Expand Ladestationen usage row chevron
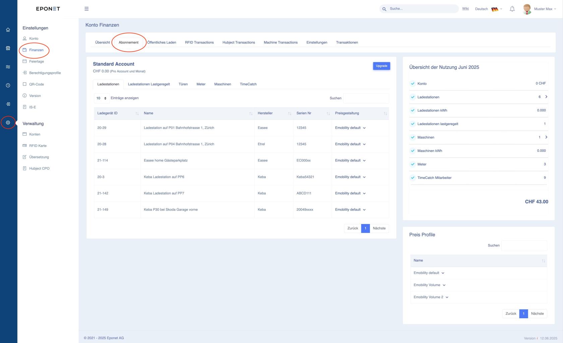The height and width of the screenshot is (343, 563). point(546,97)
